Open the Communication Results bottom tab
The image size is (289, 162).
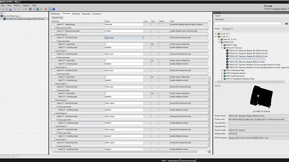9,157
